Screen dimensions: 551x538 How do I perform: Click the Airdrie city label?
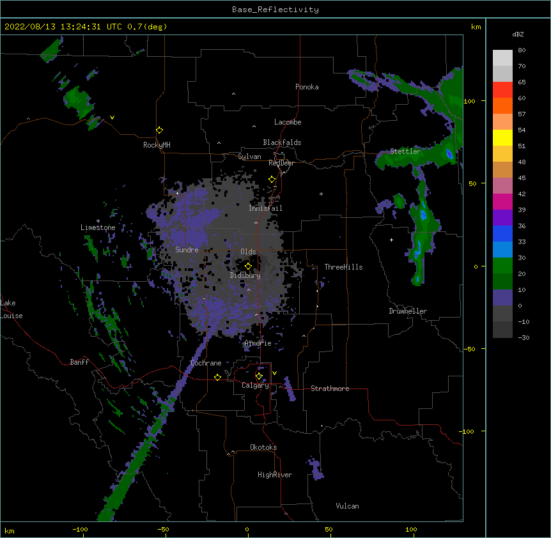coord(258,343)
